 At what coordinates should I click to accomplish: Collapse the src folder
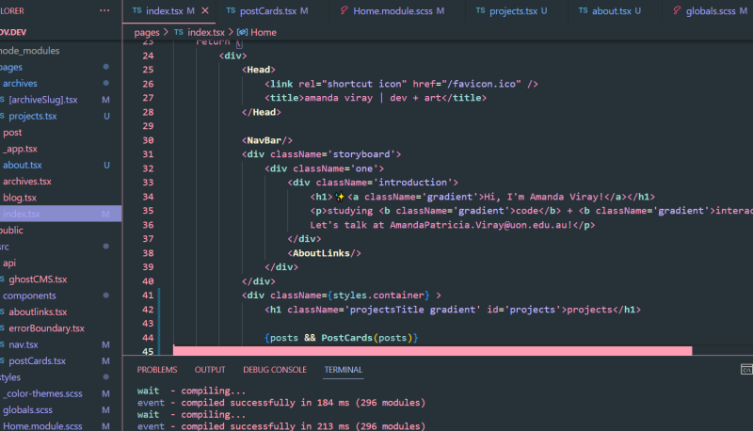point(5,247)
